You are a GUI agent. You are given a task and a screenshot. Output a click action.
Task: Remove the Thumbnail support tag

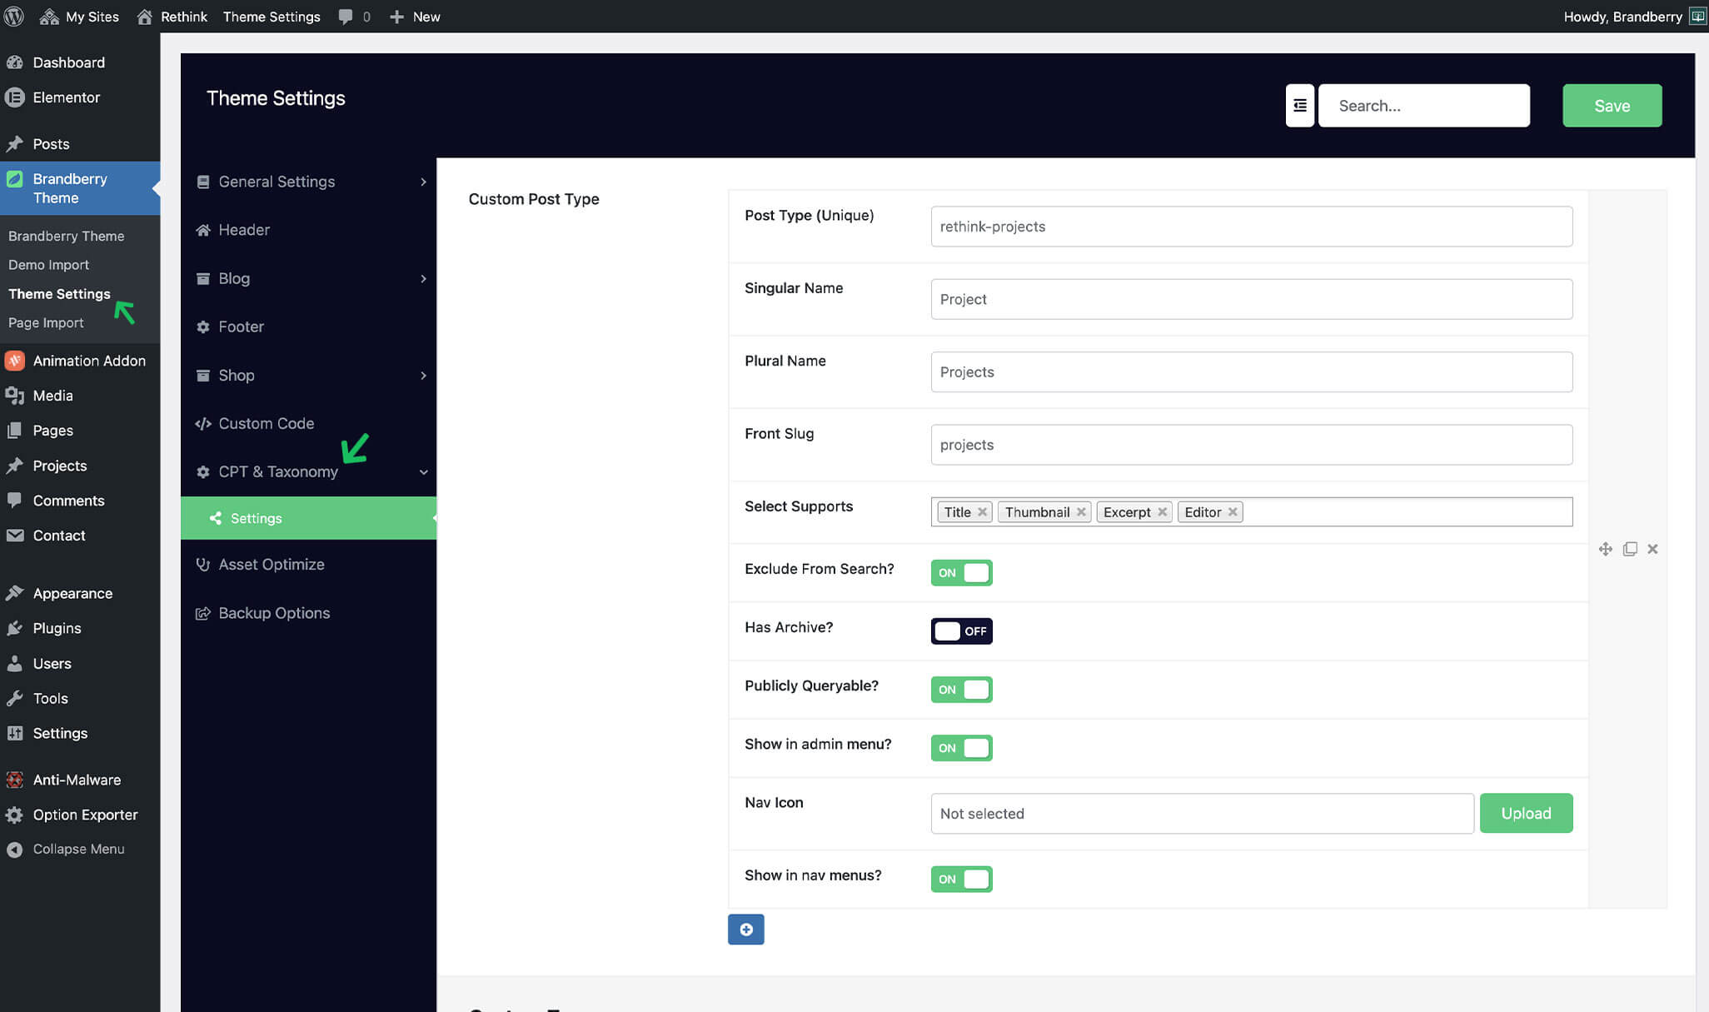(1081, 512)
